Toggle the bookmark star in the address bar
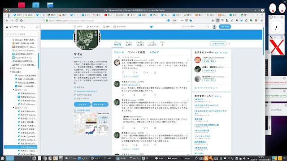Image resolution: width=287 pixels, height=161 pixels. coord(191,21)
